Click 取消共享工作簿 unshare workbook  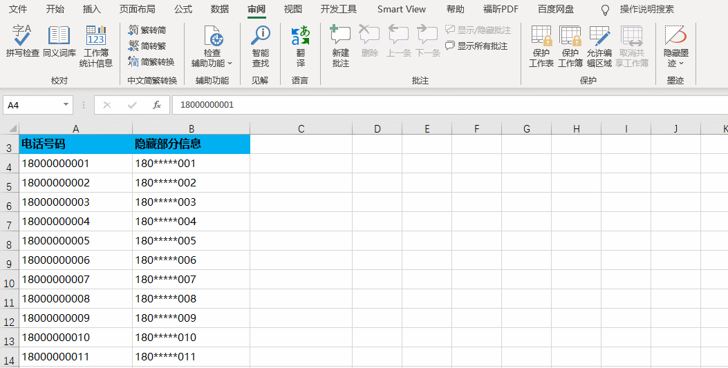coord(632,46)
